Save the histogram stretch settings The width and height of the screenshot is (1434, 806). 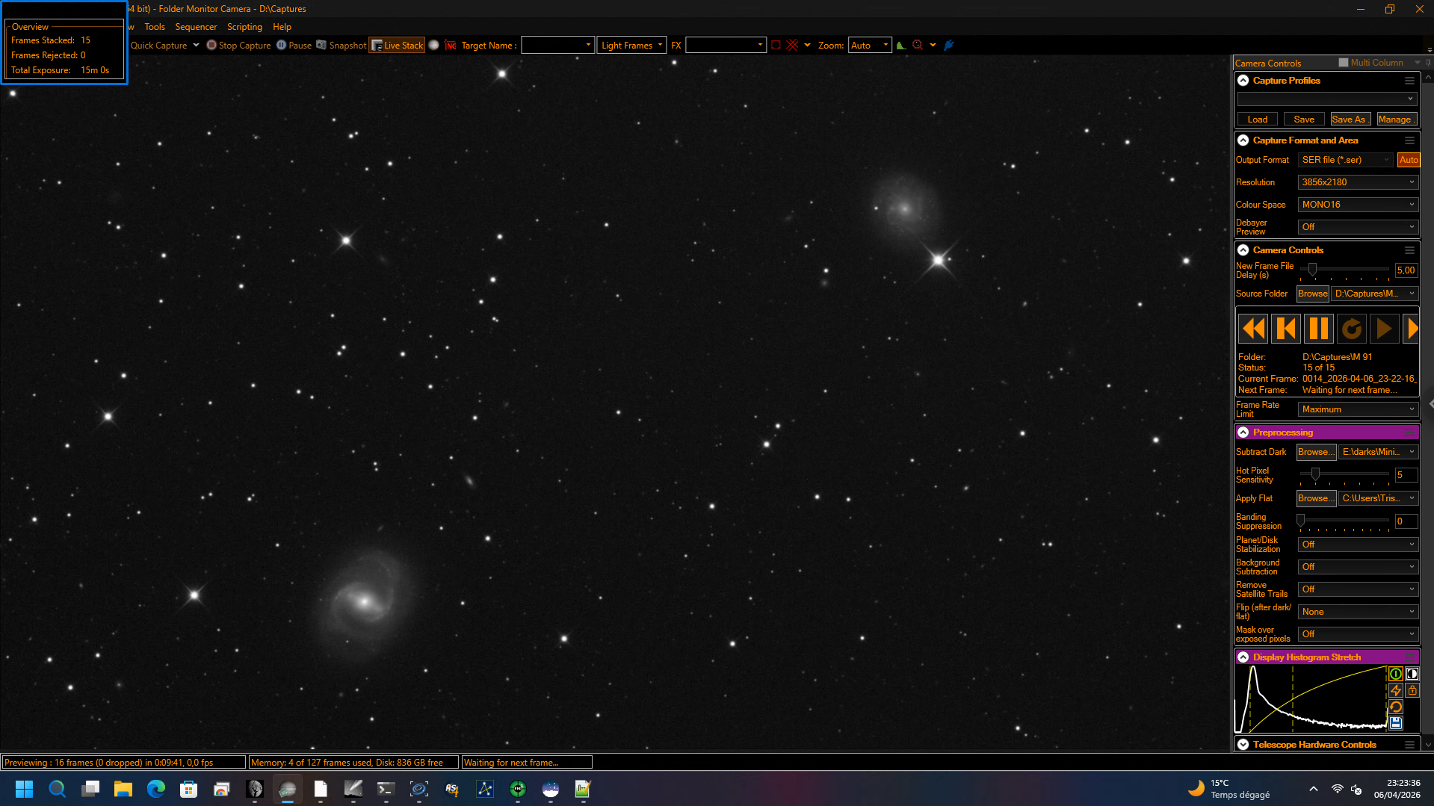point(1395,723)
